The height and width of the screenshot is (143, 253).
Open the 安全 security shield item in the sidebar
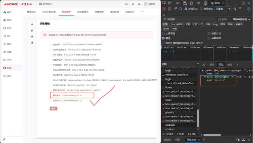8,28
